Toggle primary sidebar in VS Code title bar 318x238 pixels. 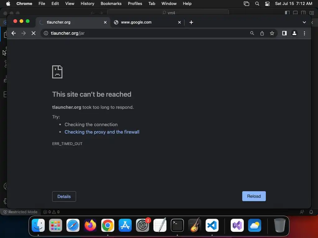[287, 13]
